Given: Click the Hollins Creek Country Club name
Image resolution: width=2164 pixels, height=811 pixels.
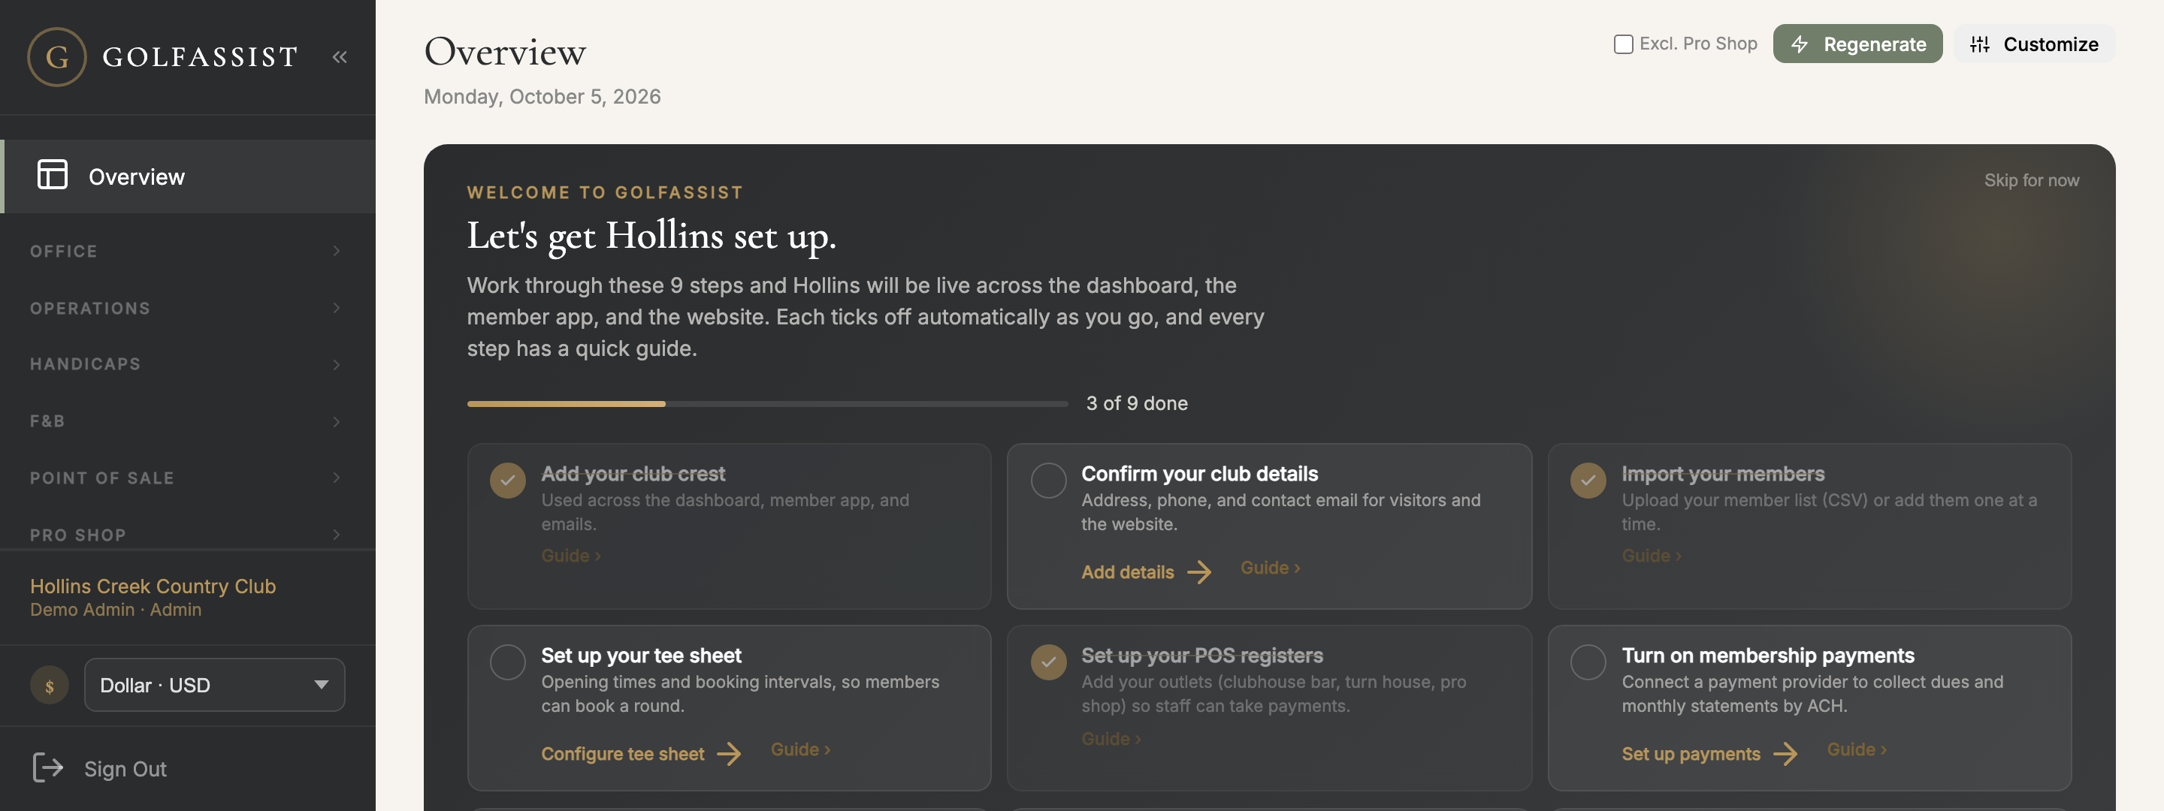Looking at the screenshot, I should click(153, 586).
